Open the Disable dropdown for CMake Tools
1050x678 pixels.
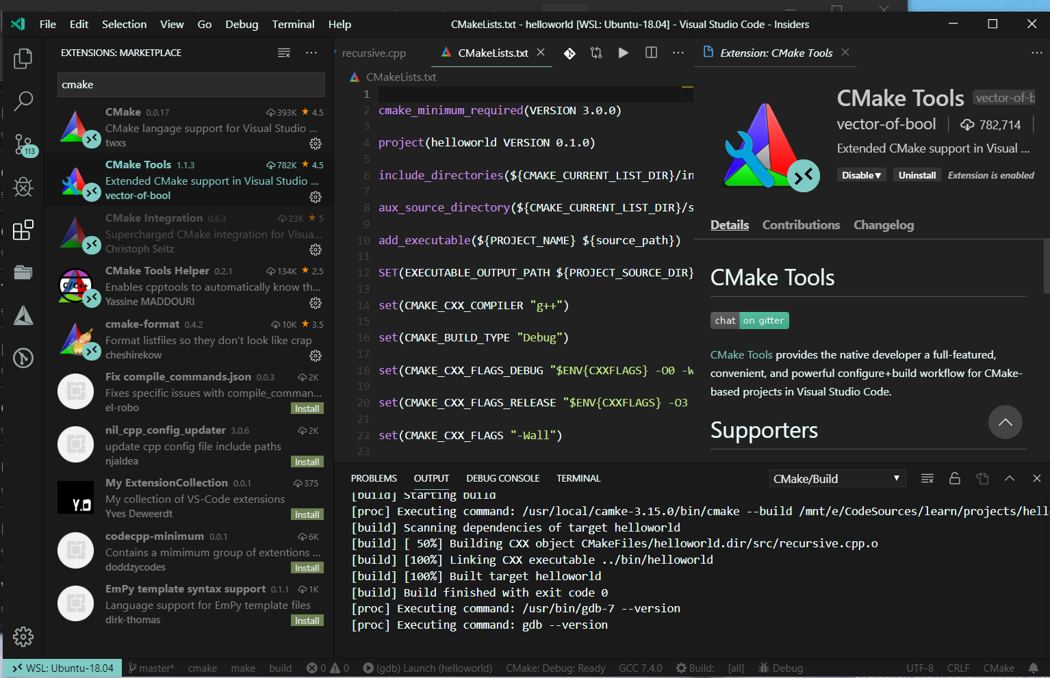point(861,175)
